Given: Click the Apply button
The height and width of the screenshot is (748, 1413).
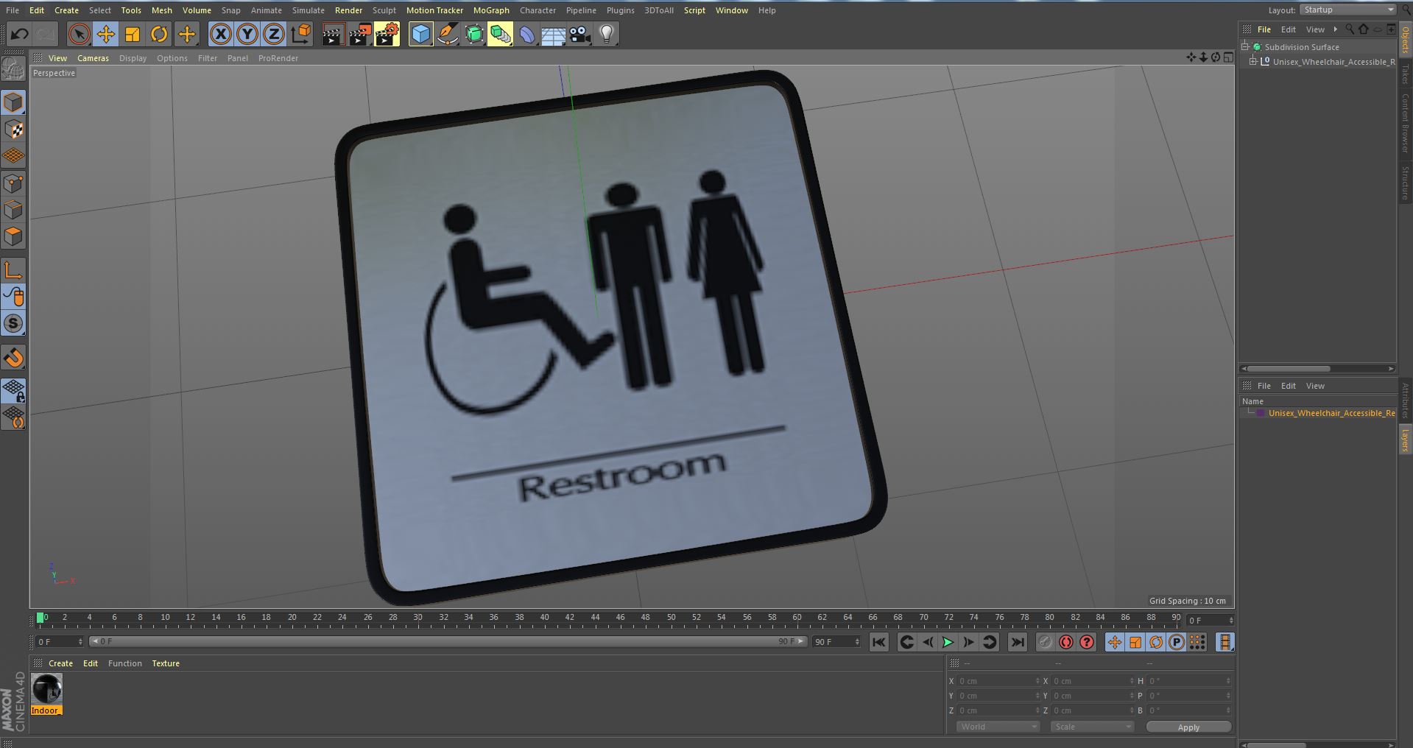Looking at the screenshot, I should [1188, 727].
